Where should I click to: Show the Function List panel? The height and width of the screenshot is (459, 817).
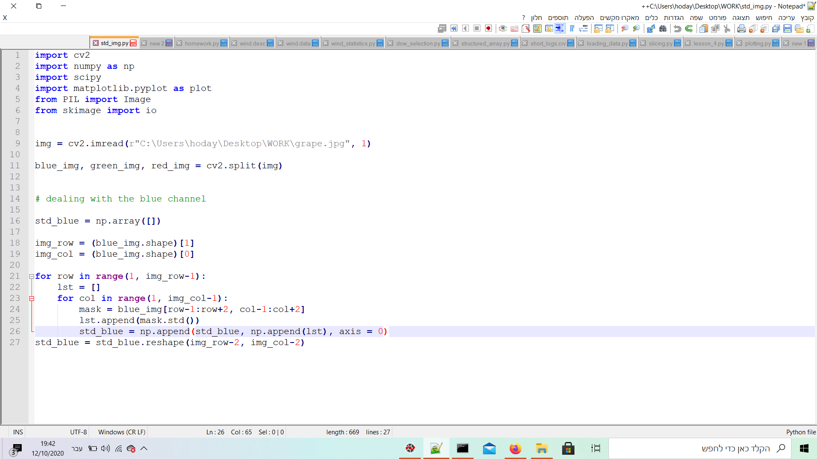pos(526,28)
